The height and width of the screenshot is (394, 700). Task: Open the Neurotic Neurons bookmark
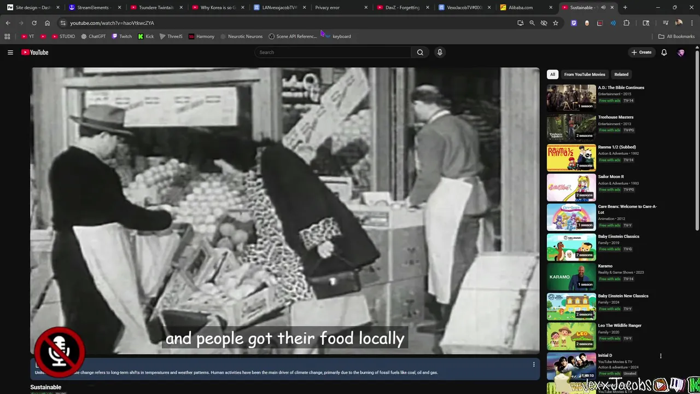click(x=241, y=36)
